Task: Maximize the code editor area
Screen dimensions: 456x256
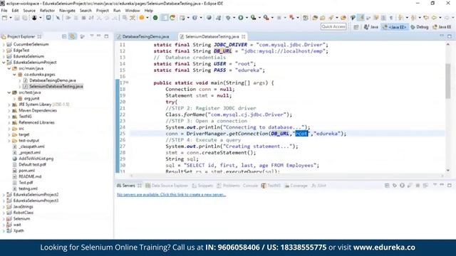Action: [450, 36]
